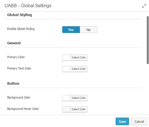149x127 pixels.
Task: Click the Enable Global Styling label
Action: tap(21, 29)
